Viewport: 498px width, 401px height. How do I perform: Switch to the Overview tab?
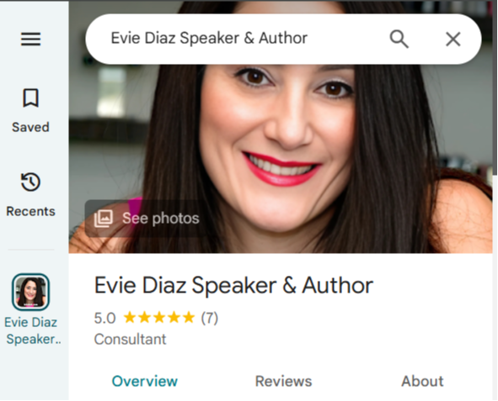click(x=144, y=381)
